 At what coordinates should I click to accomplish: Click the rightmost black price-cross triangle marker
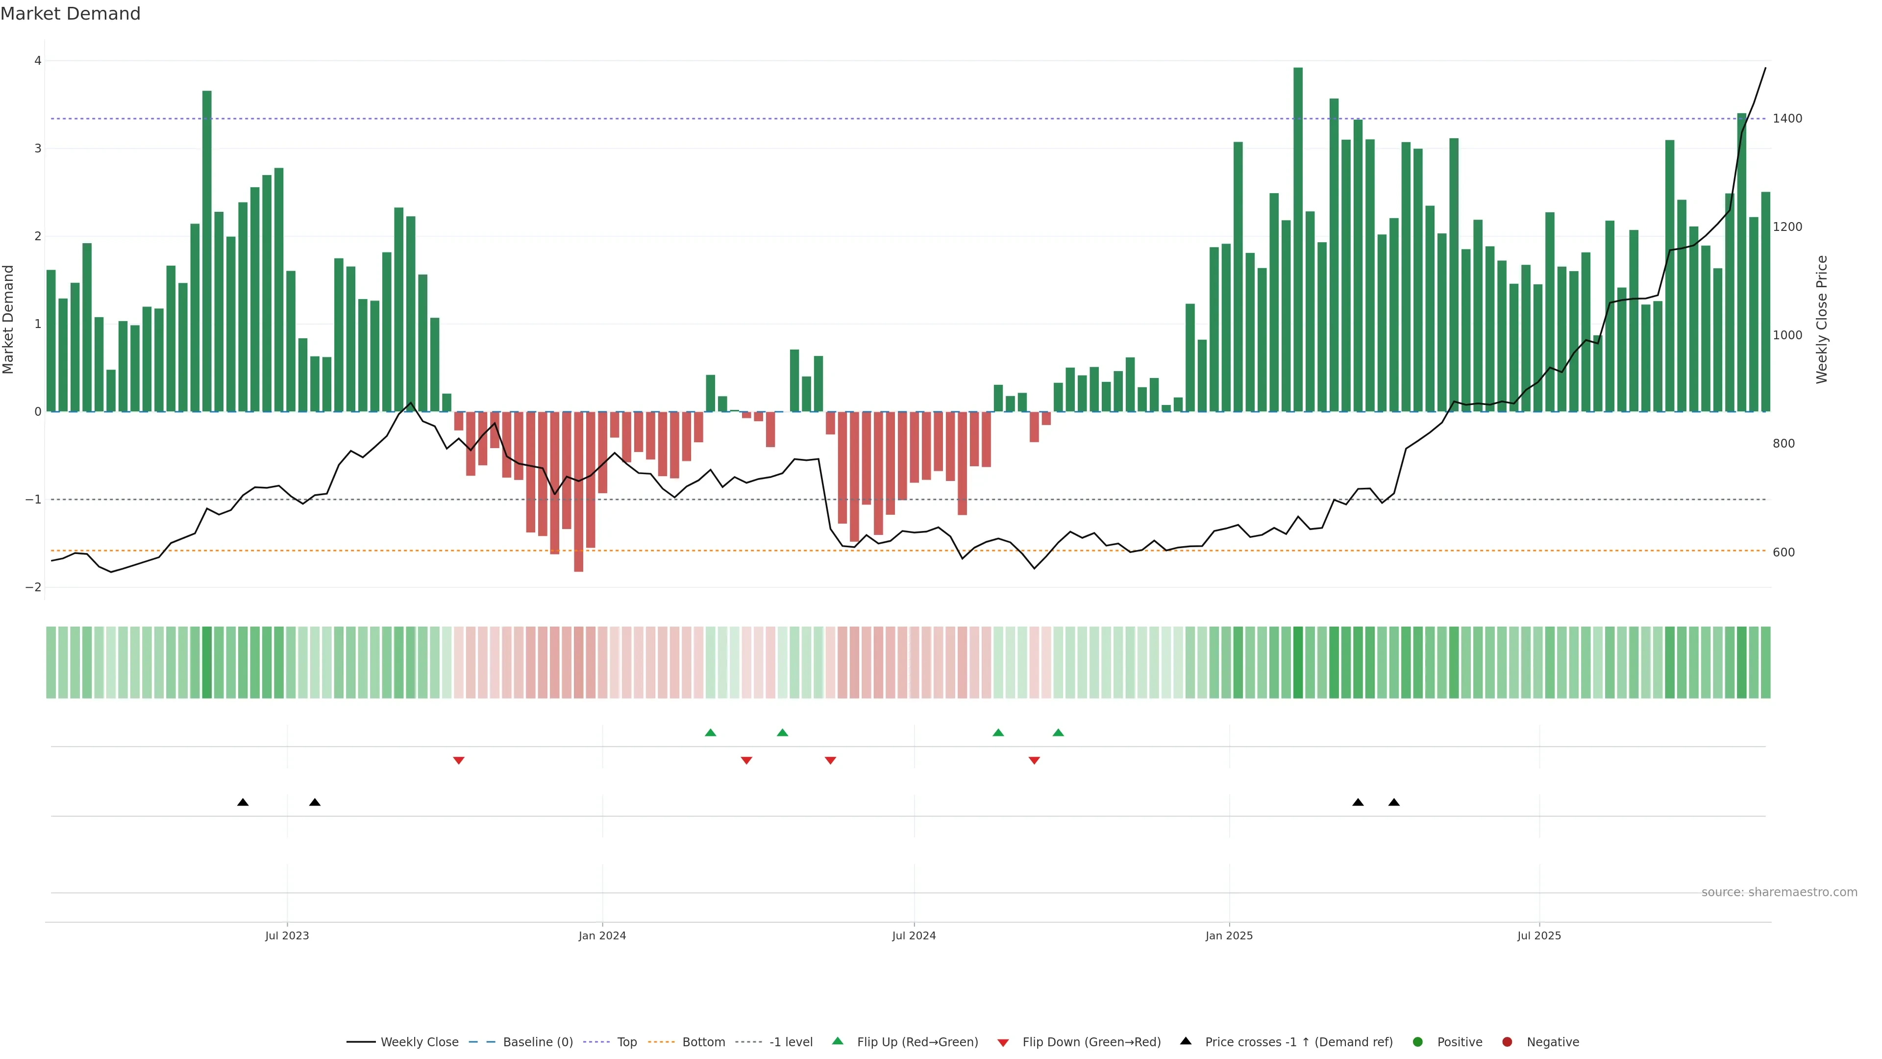click(1394, 803)
